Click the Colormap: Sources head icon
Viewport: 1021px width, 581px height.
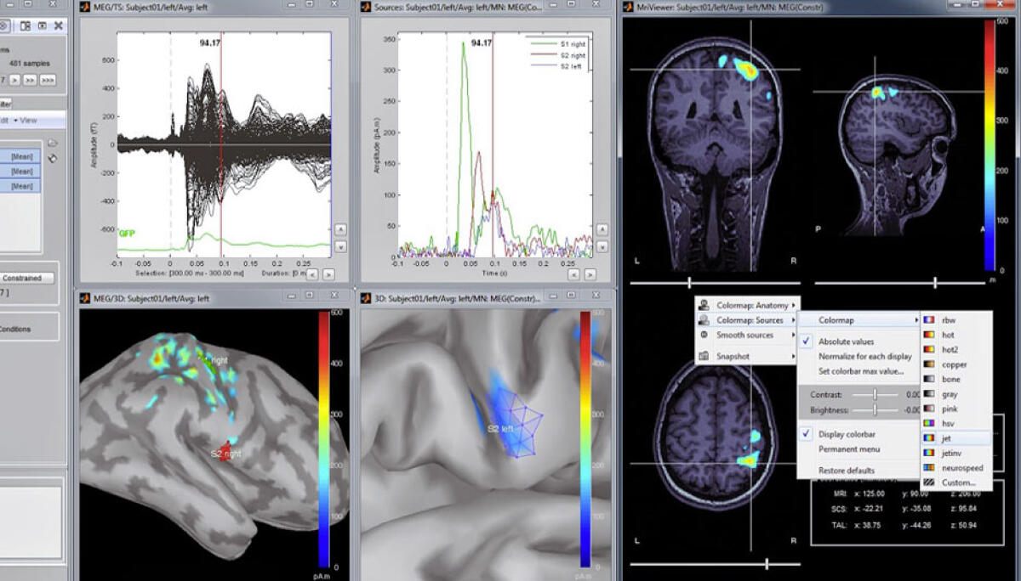pyautogui.click(x=705, y=320)
